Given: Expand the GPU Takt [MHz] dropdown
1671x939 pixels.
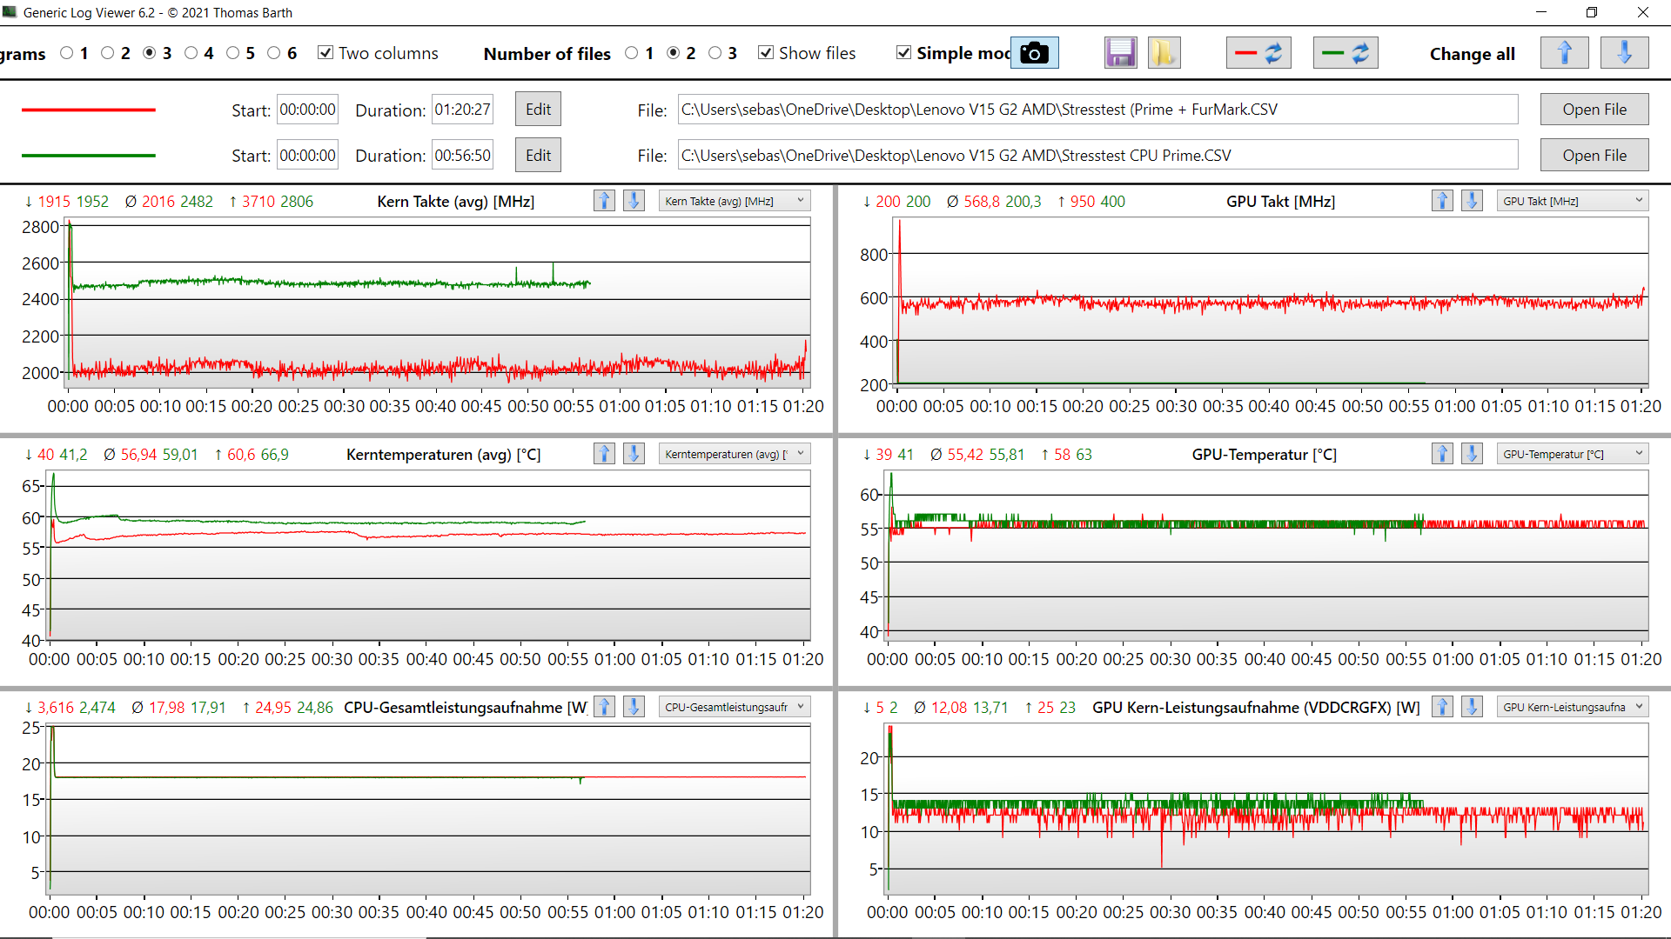Looking at the screenshot, I should click(1572, 201).
